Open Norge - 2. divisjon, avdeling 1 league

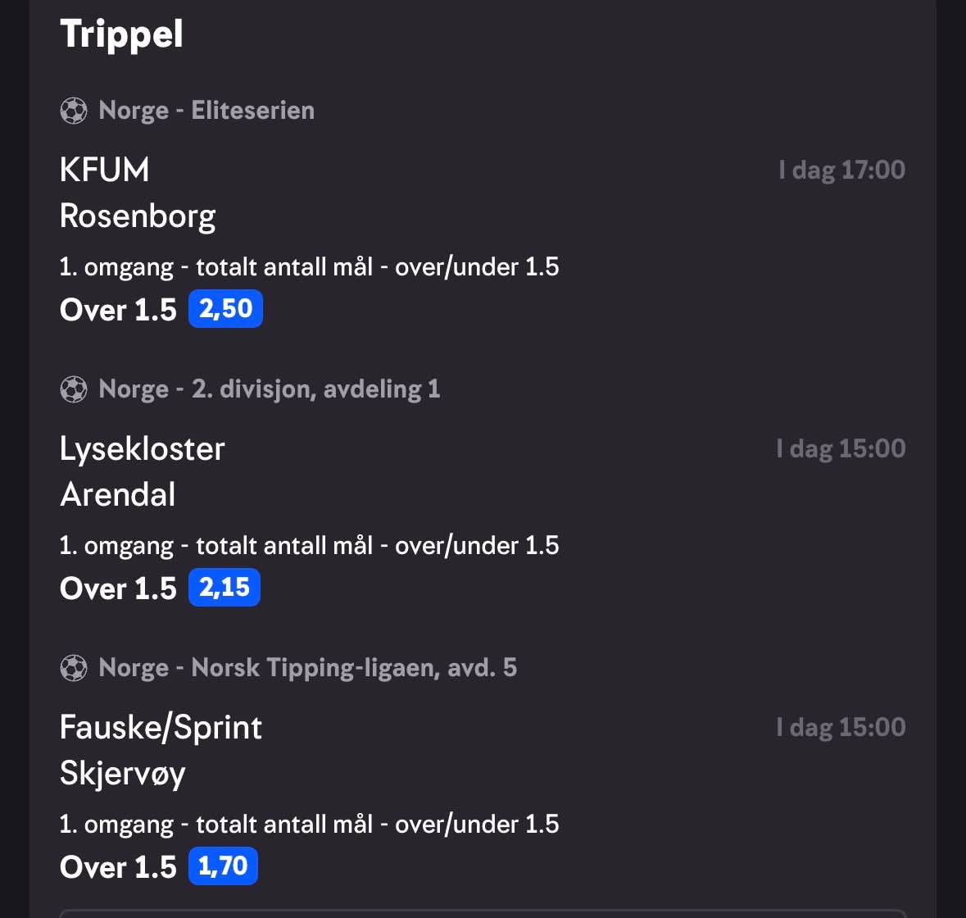coord(270,389)
